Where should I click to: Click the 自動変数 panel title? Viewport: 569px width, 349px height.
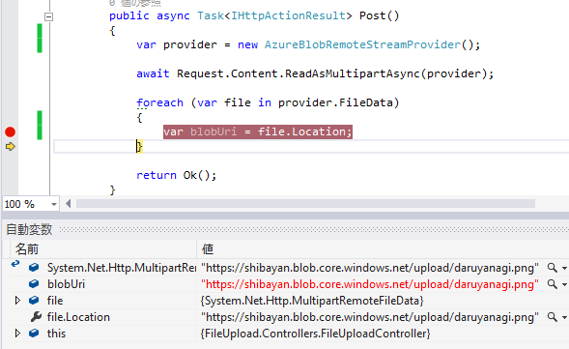coord(29,229)
